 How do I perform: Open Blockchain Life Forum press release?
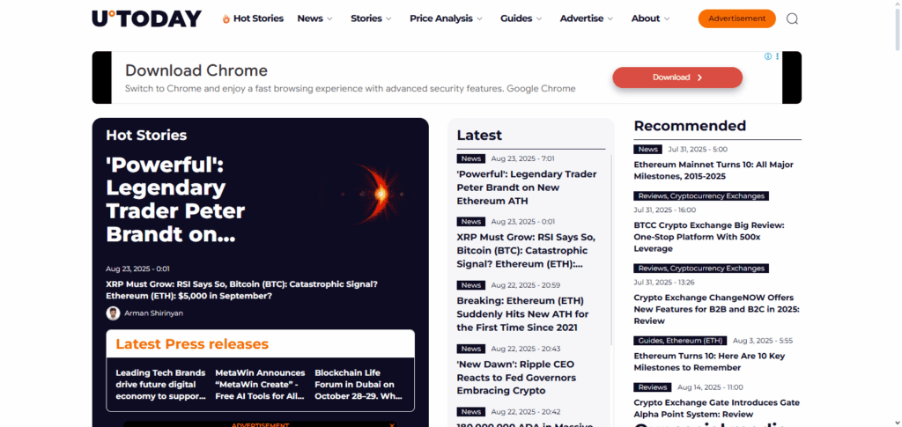tap(359, 385)
